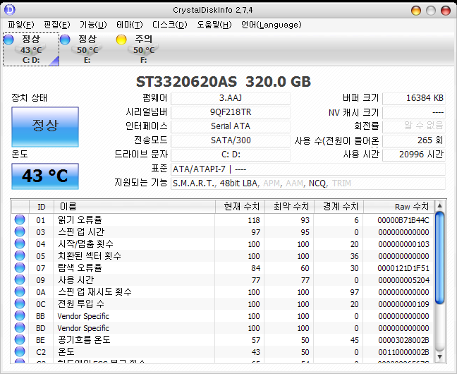Screen dimensions: 457x374
Task: Click status orb for C2 온도 row
Action: pyautogui.click(x=20, y=351)
